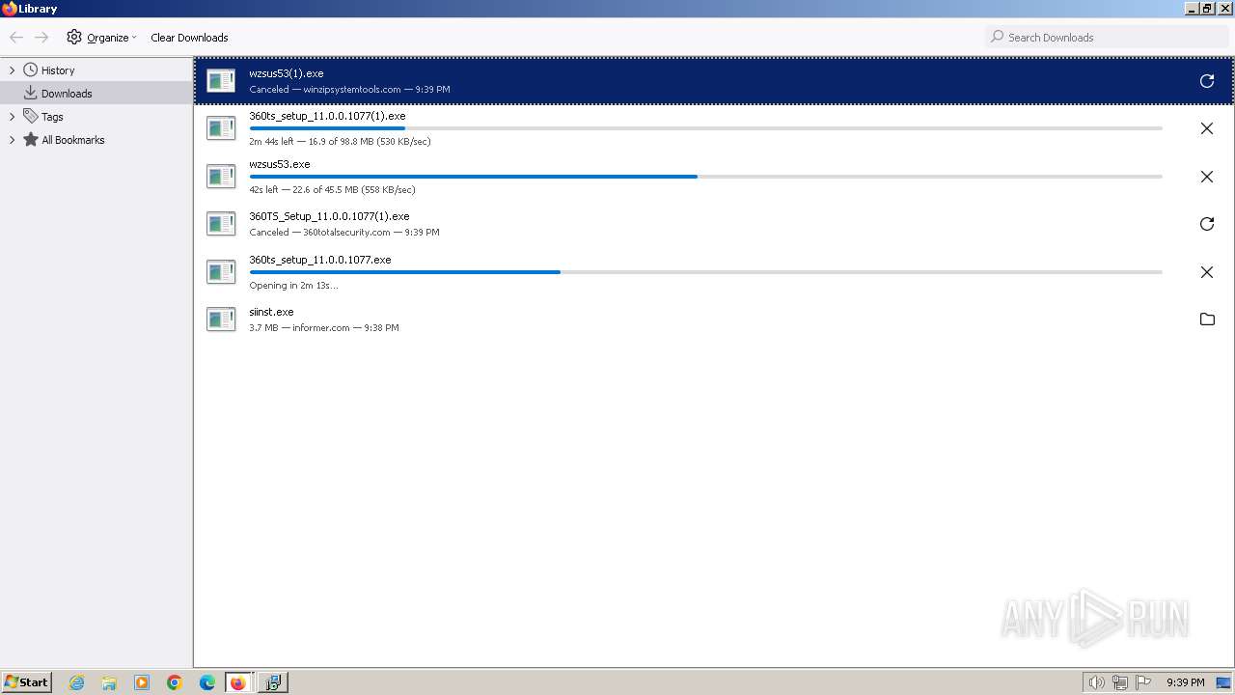Click the All Bookmarks star icon
The width and height of the screenshot is (1235, 695).
point(31,140)
